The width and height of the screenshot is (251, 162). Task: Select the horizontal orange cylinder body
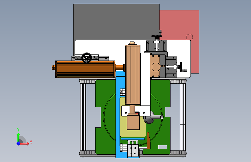[85, 69]
